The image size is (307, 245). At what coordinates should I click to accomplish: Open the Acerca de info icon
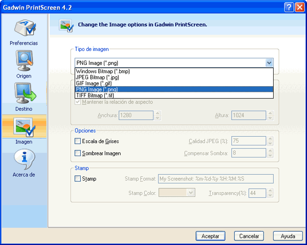pyautogui.click(x=24, y=159)
